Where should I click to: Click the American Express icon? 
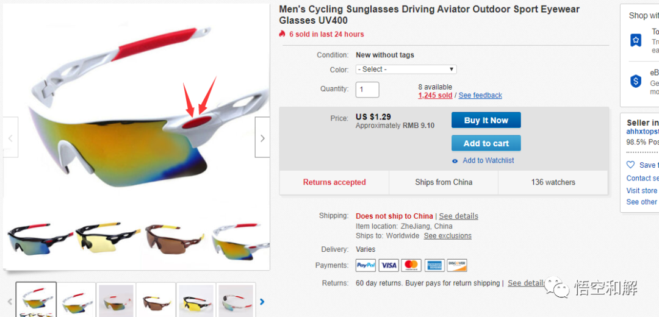434,266
